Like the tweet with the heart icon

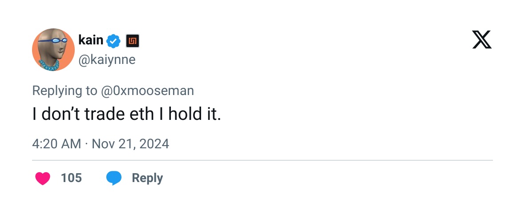point(43,178)
